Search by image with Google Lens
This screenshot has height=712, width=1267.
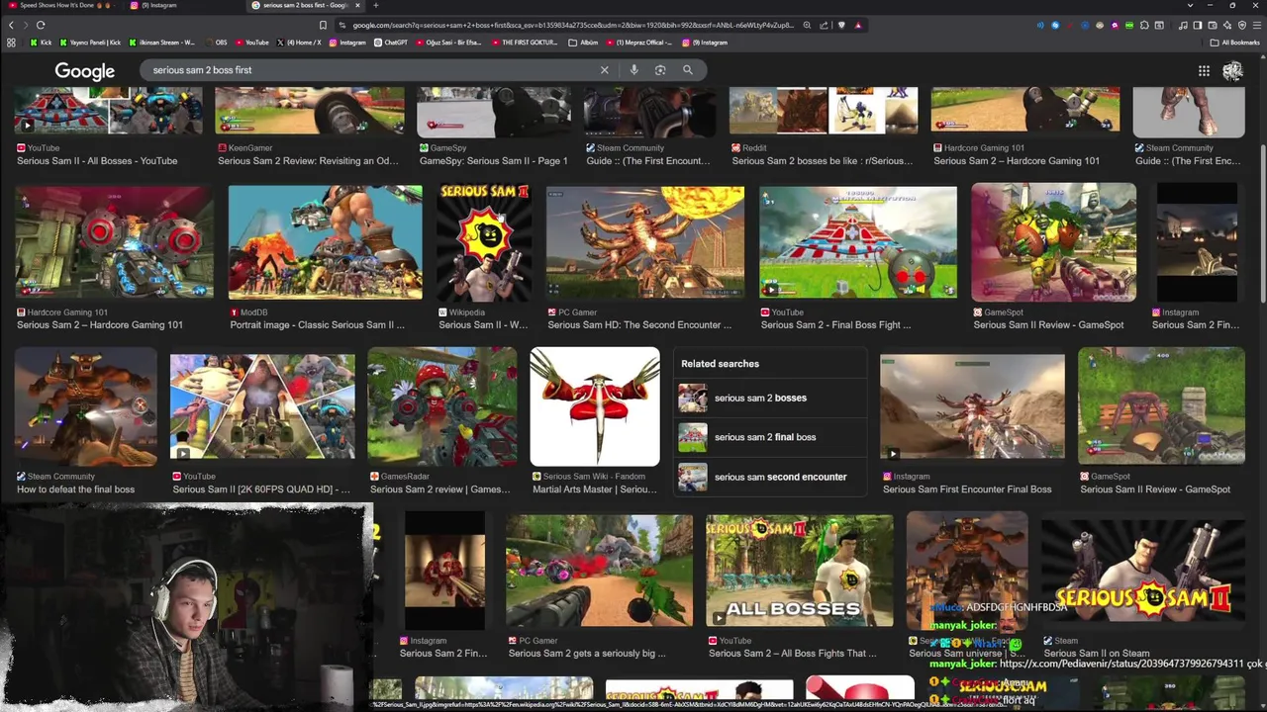pos(660,70)
